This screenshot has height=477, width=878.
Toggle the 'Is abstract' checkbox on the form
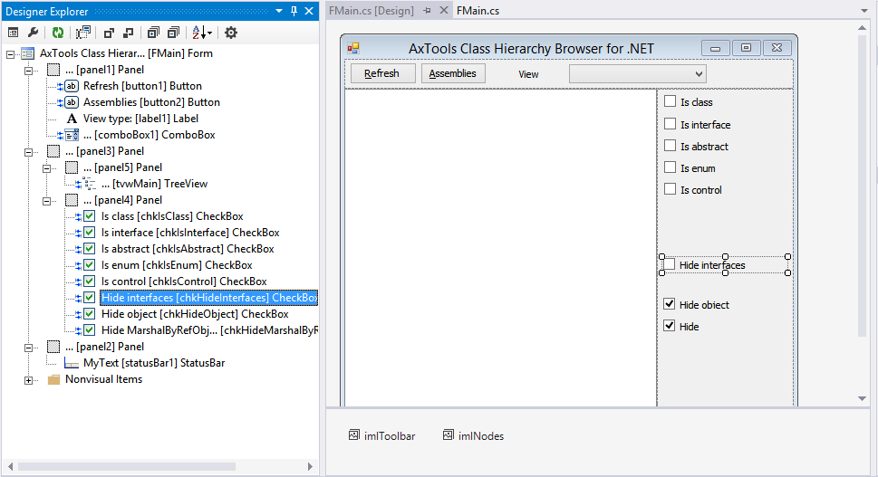click(x=670, y=146)
